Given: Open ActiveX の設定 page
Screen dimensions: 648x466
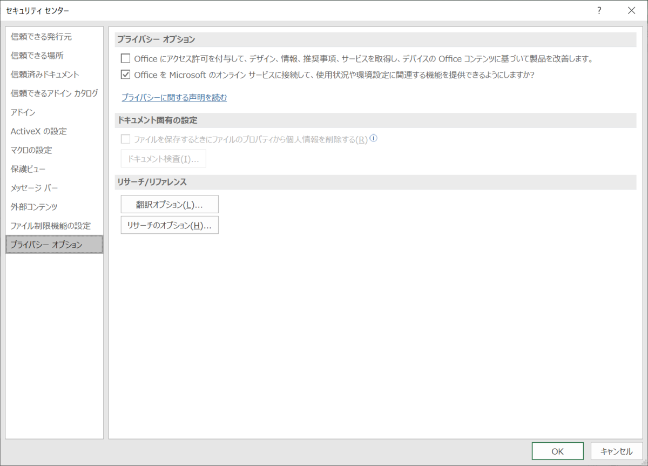Looking at the screenshot, I should coord(54,131).
